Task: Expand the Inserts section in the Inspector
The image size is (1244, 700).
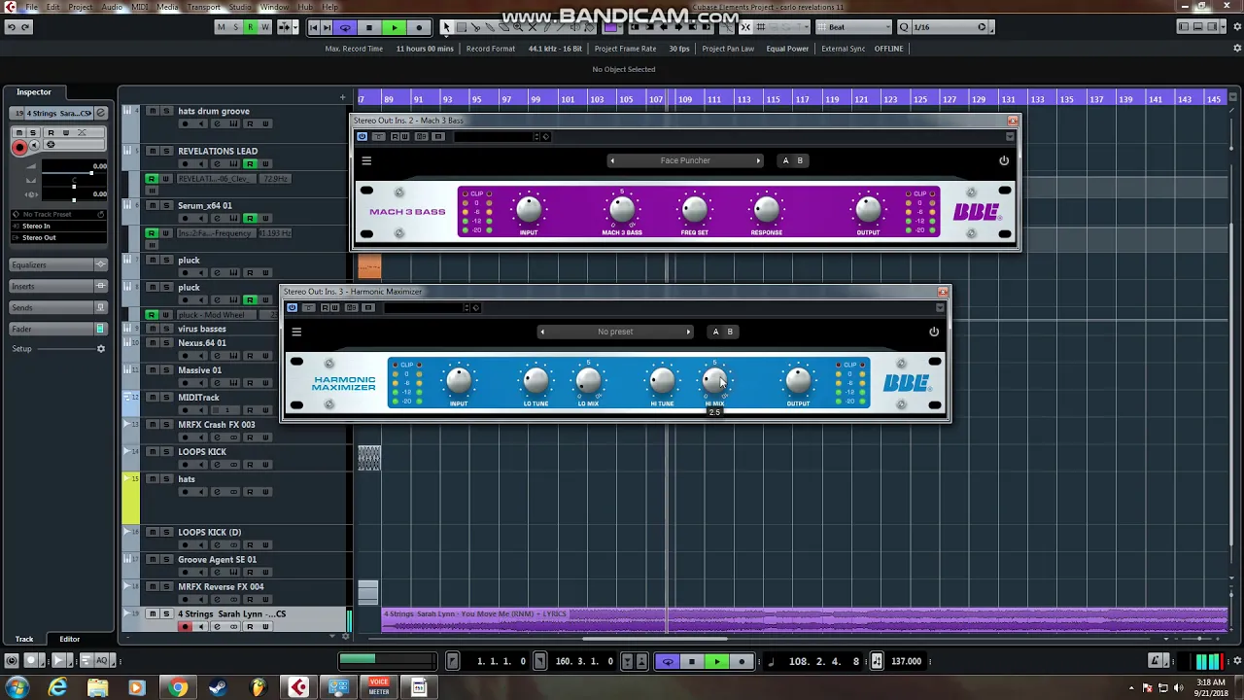Action: [x=58, y=286]
